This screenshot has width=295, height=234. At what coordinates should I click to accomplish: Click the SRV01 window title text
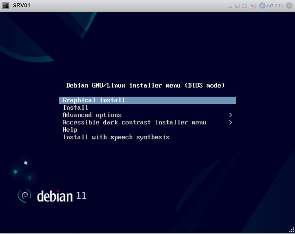[x=21, y=6]
